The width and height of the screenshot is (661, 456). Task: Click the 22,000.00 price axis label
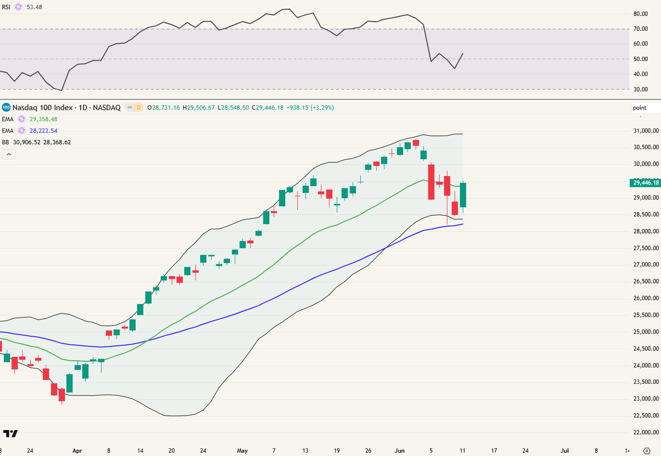647,432
